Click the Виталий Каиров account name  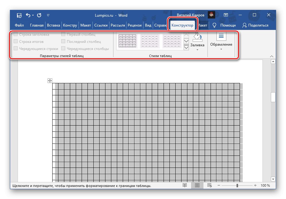pos(190,15)
